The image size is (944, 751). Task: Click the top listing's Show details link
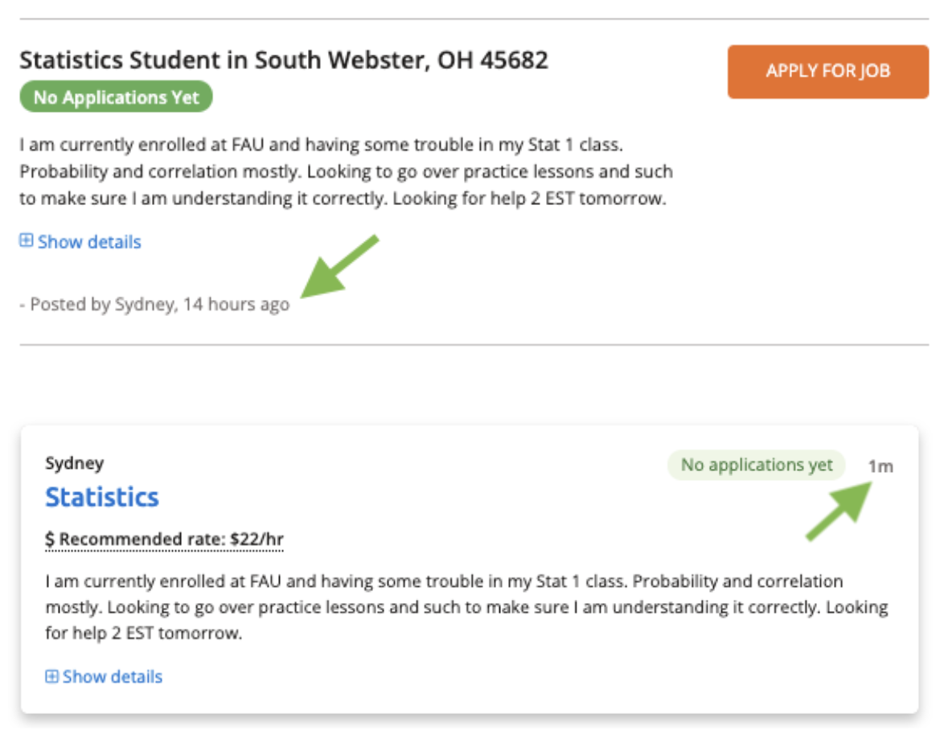point(89,242)
